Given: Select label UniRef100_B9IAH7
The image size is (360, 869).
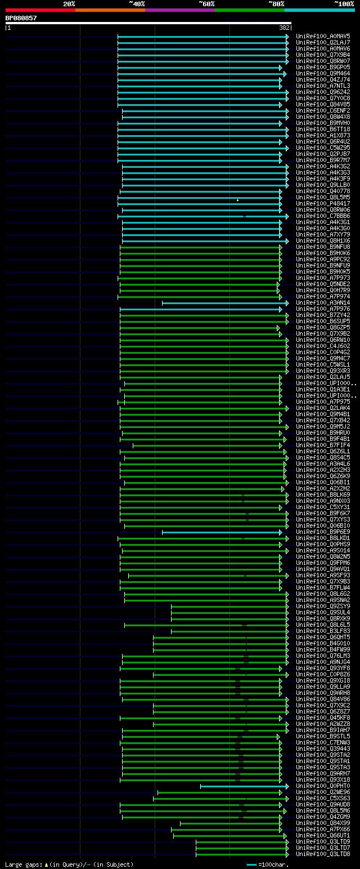Looking at the screenshot, I should pos(323,730).
